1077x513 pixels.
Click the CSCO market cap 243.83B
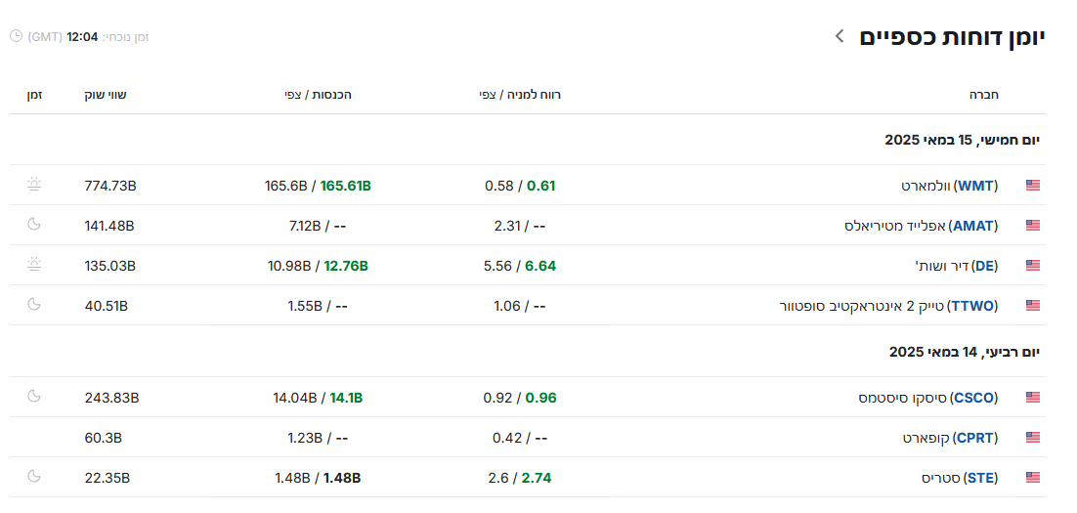(x=112, y=399)
